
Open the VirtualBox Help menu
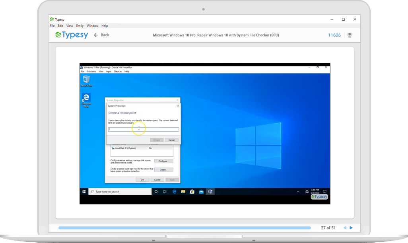[127, 71]
